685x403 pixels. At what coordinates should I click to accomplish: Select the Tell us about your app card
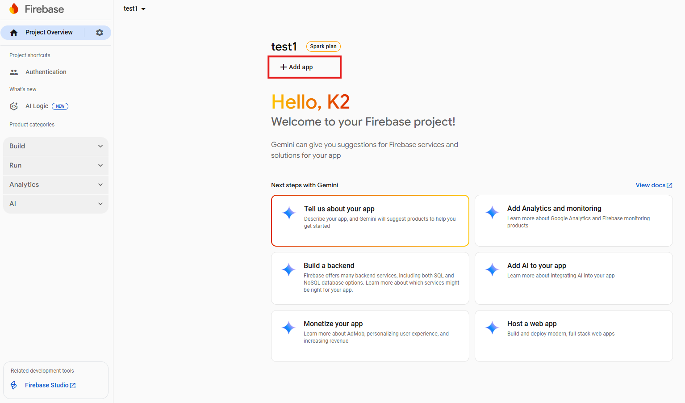click(x=370, y=221)
